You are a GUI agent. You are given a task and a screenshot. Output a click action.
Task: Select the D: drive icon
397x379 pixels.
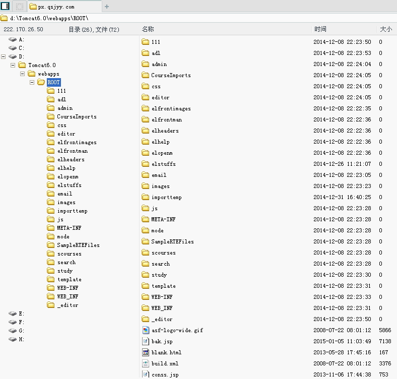13,56
